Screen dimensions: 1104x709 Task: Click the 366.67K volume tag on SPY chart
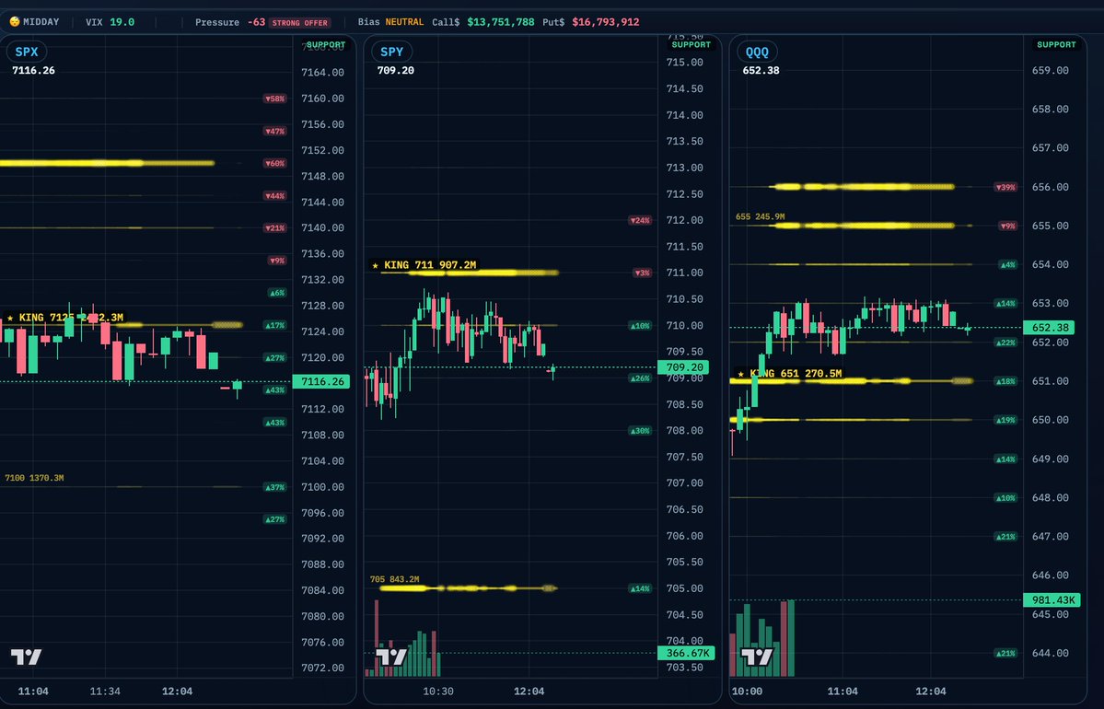click(x=687, y=653)
